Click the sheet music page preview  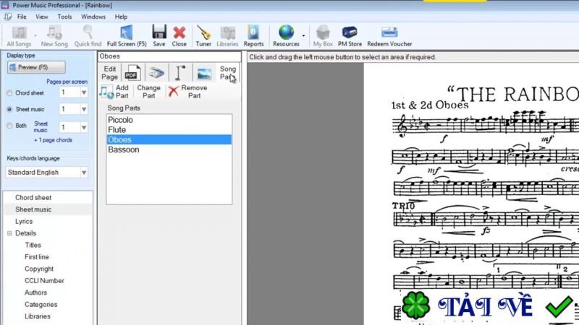point(471,194)
